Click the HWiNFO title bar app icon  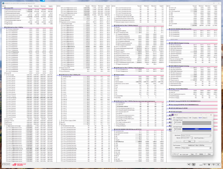point(3,3)
